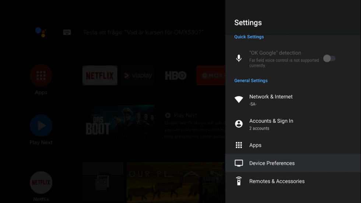Click the "-SA-" network name text
Viewport: 361px width, 203px height.
[x=253, y=104]
